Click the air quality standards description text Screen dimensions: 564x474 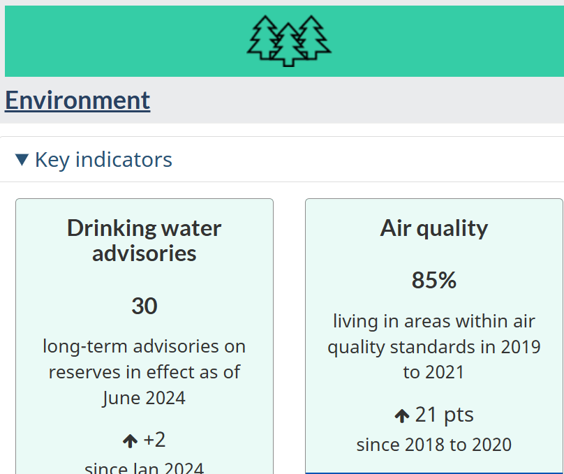click(x=434, y=347)
